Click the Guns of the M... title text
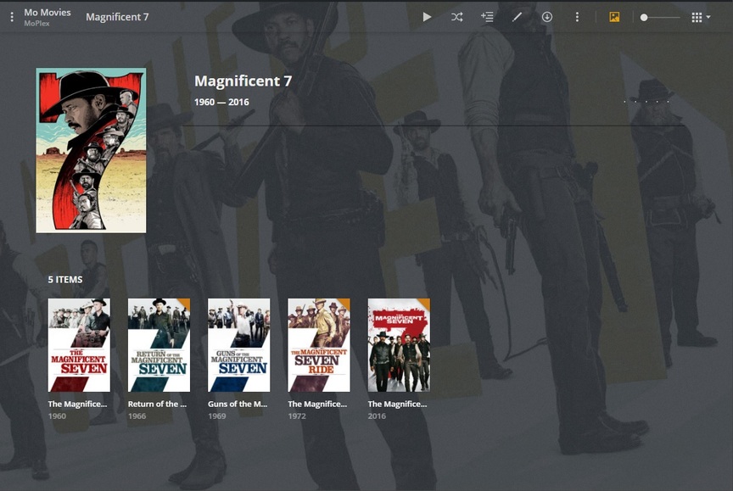This screenshot has width=733, height=491. [238, 405]
